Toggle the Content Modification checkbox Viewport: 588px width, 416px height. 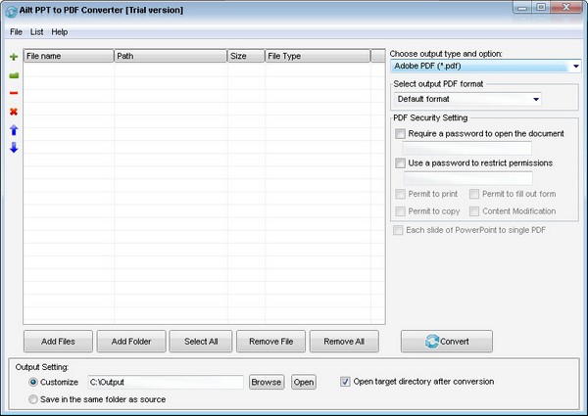tap(474, 211)
